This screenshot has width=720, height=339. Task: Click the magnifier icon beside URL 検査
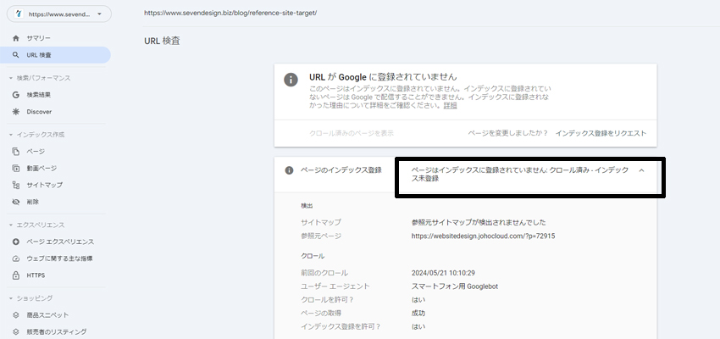click(x=16, y=55)
